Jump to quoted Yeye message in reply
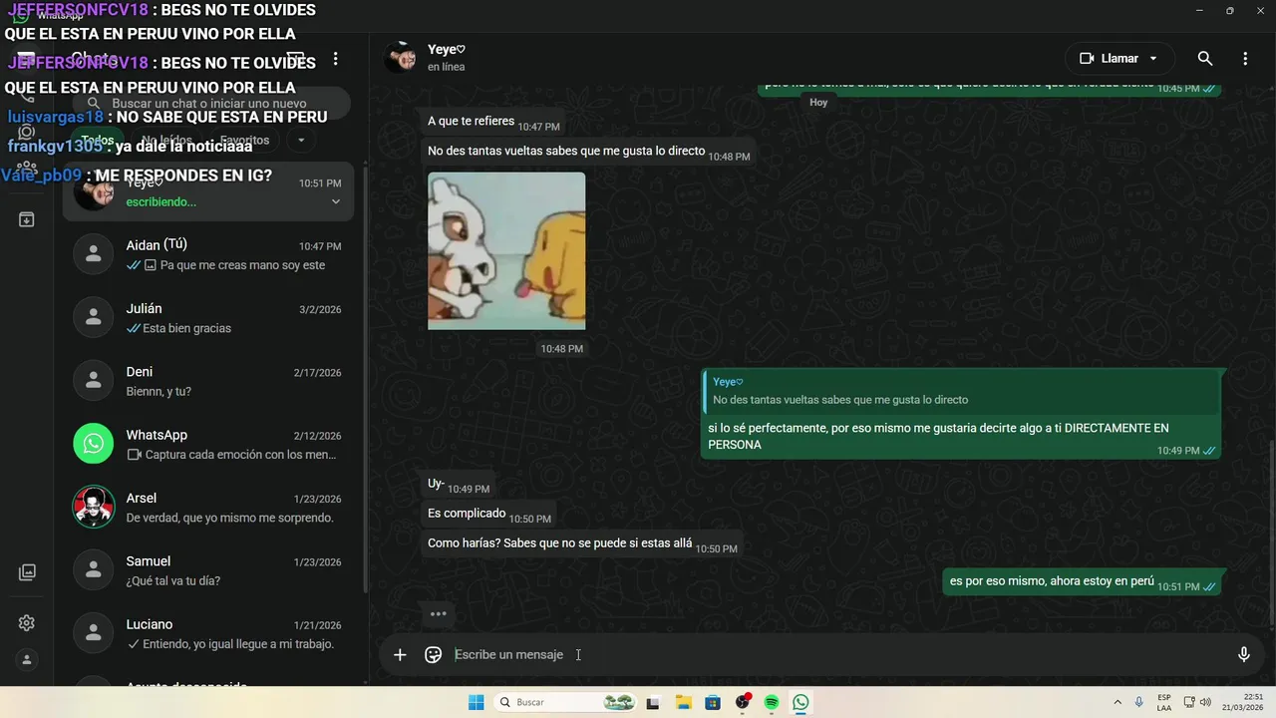Screen dimensions: 1276x718 pyautogui.click(x=962, y=391)
